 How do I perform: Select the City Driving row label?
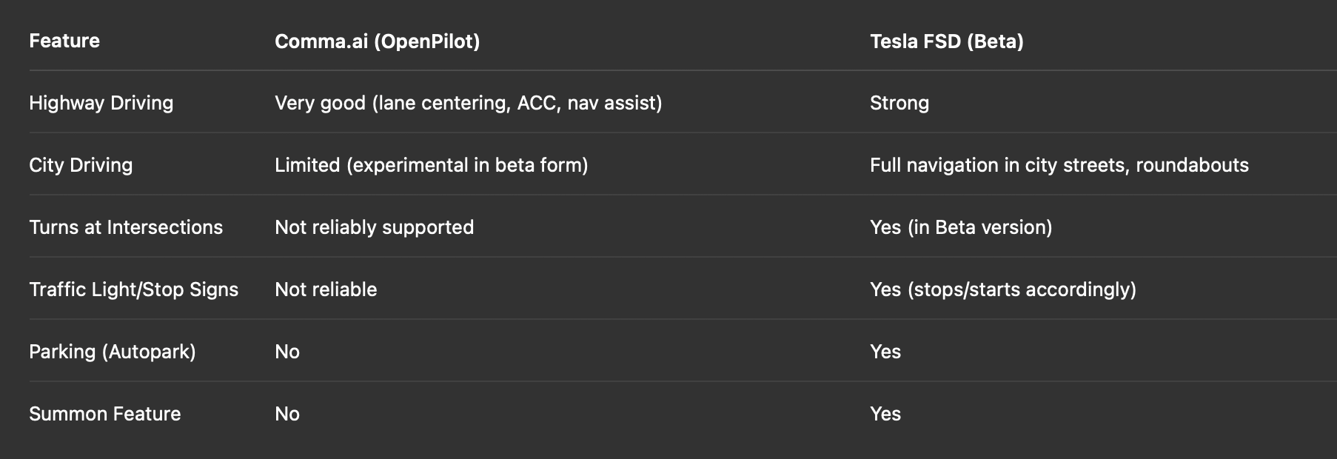coord(81,165)
